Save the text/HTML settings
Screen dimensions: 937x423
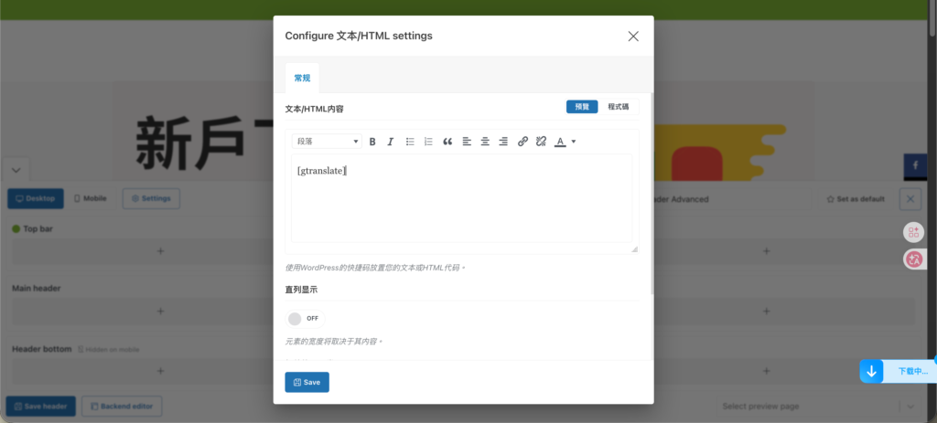307,383
